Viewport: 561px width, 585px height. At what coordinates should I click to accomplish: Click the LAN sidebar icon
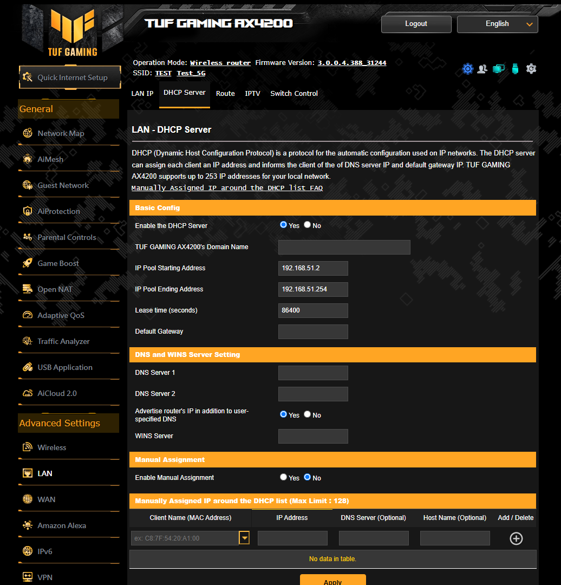pyautogui.click(x=28, y=473)
